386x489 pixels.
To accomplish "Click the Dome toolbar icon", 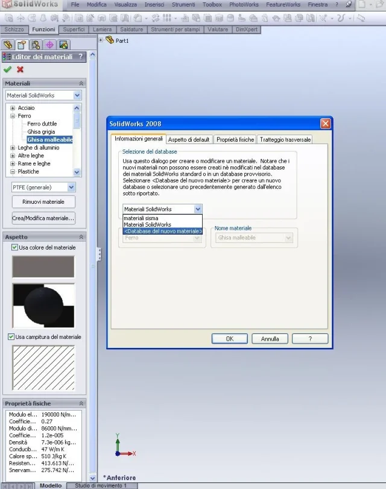I will point(230,18).
